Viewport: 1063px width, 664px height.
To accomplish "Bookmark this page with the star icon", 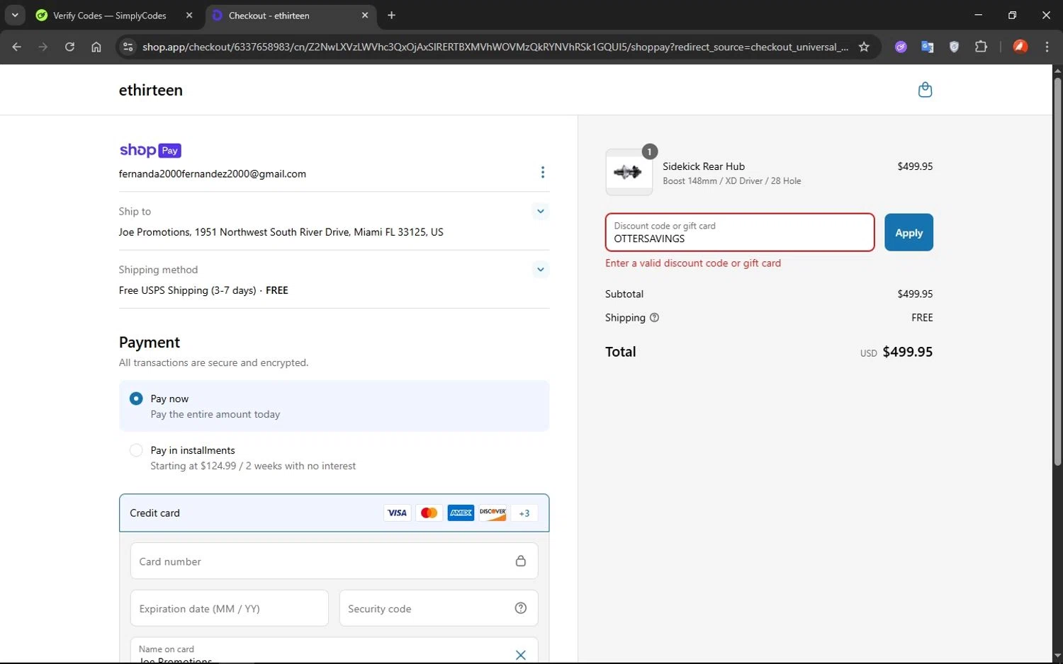I will pos(864,47).
